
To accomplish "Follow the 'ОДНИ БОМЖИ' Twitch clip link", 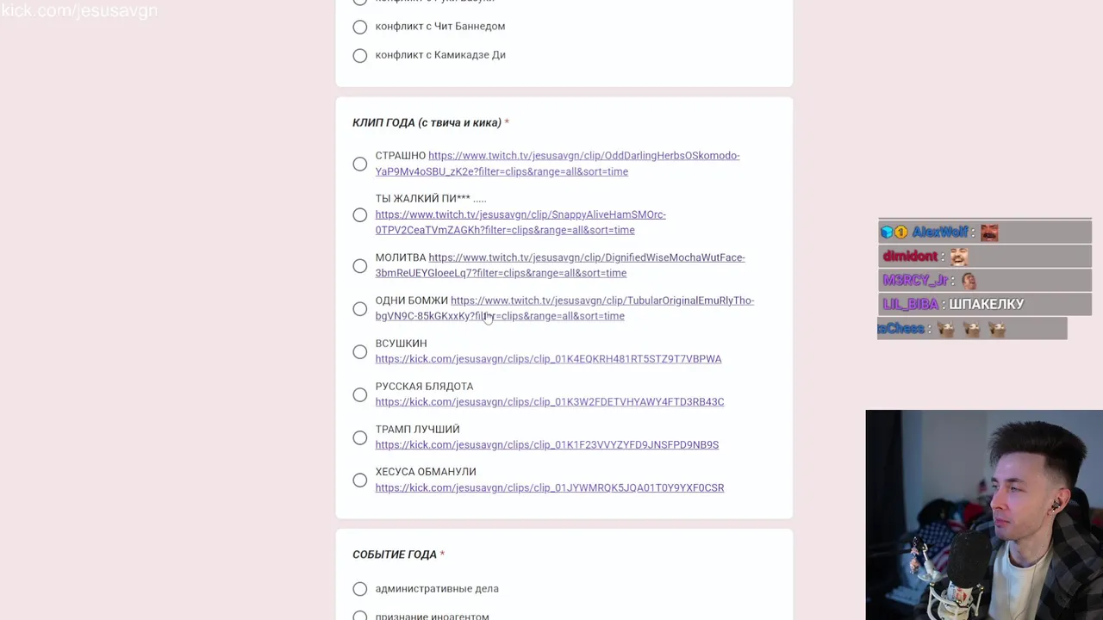I will [x=601, y=301].
